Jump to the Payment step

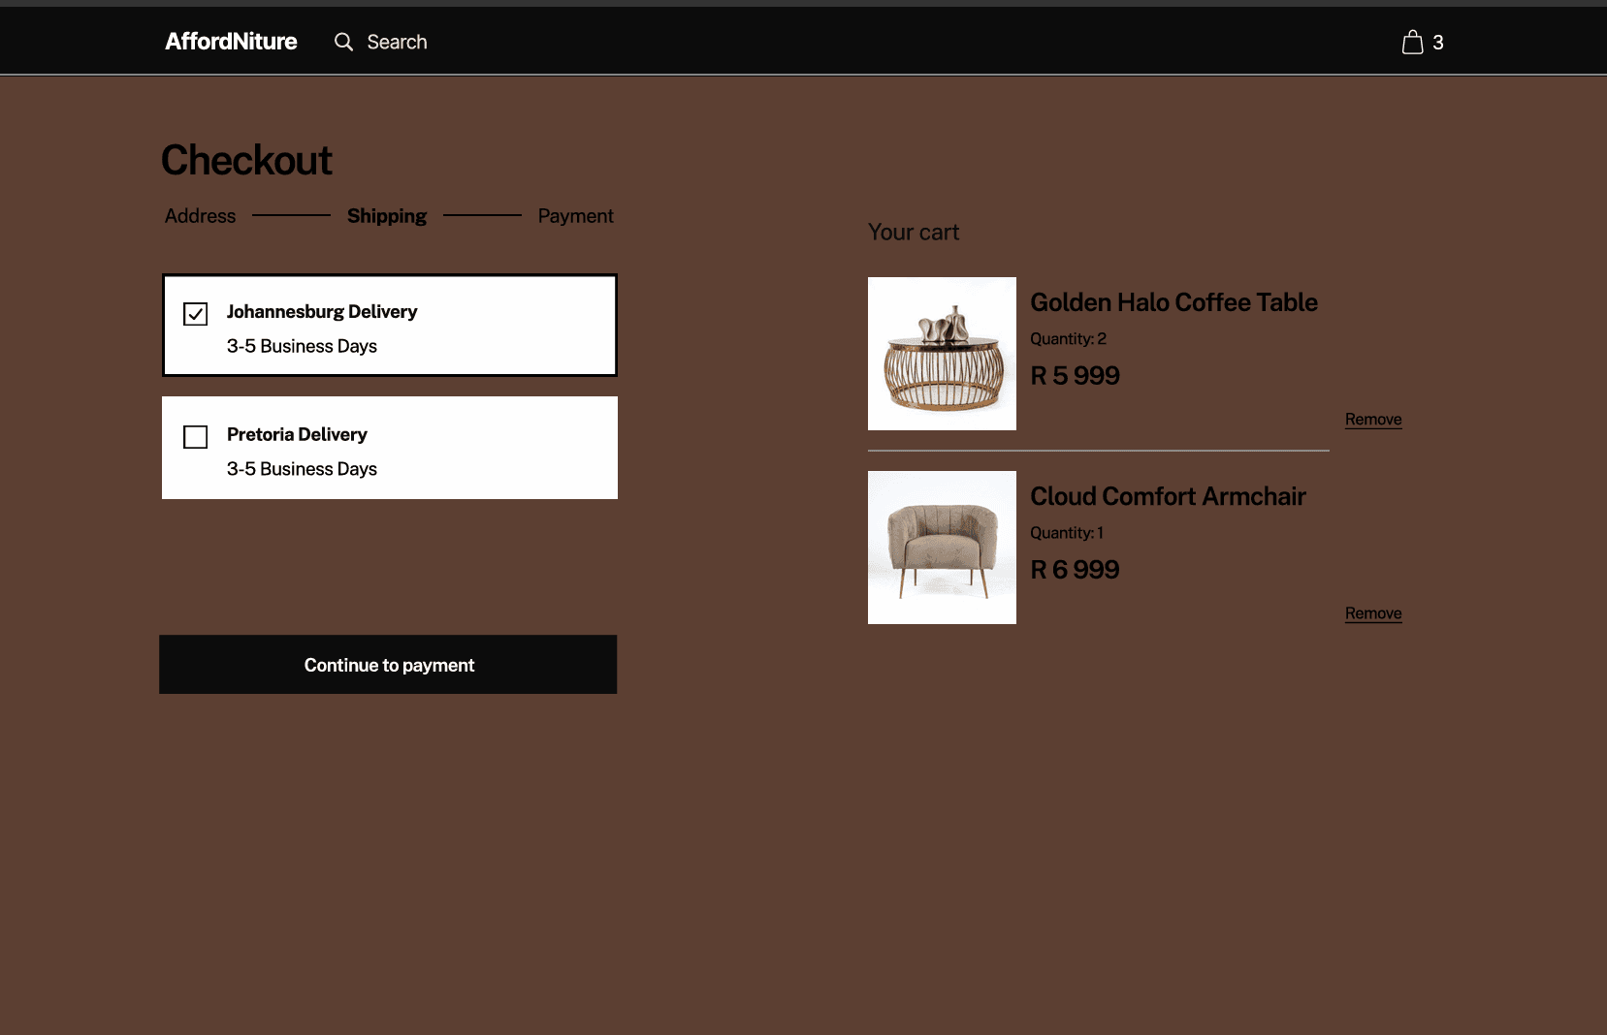click(x=575, y=216)
